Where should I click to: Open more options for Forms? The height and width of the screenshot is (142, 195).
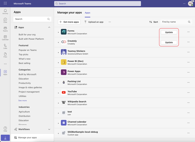[188, 32]
